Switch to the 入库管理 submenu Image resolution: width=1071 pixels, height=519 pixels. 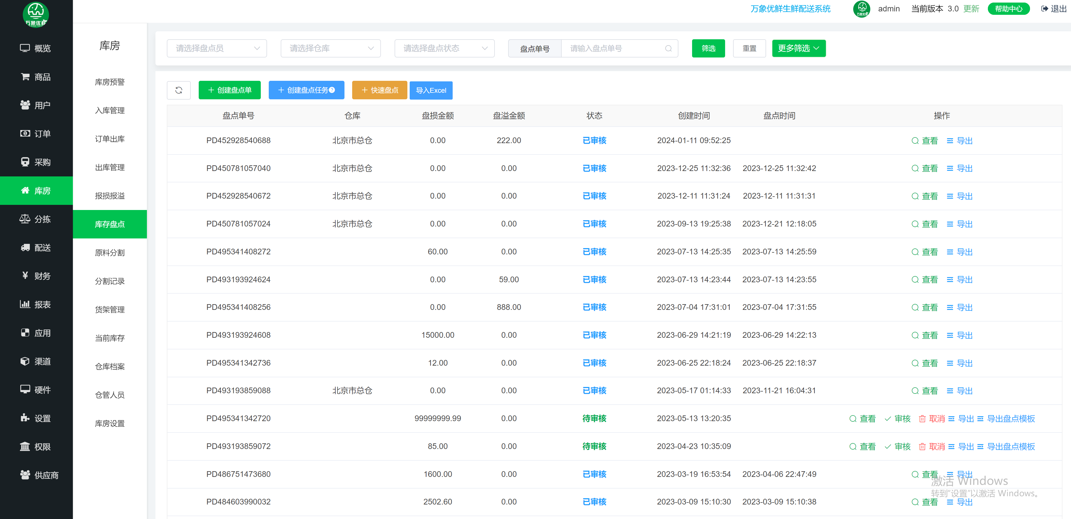click(110, 110)
